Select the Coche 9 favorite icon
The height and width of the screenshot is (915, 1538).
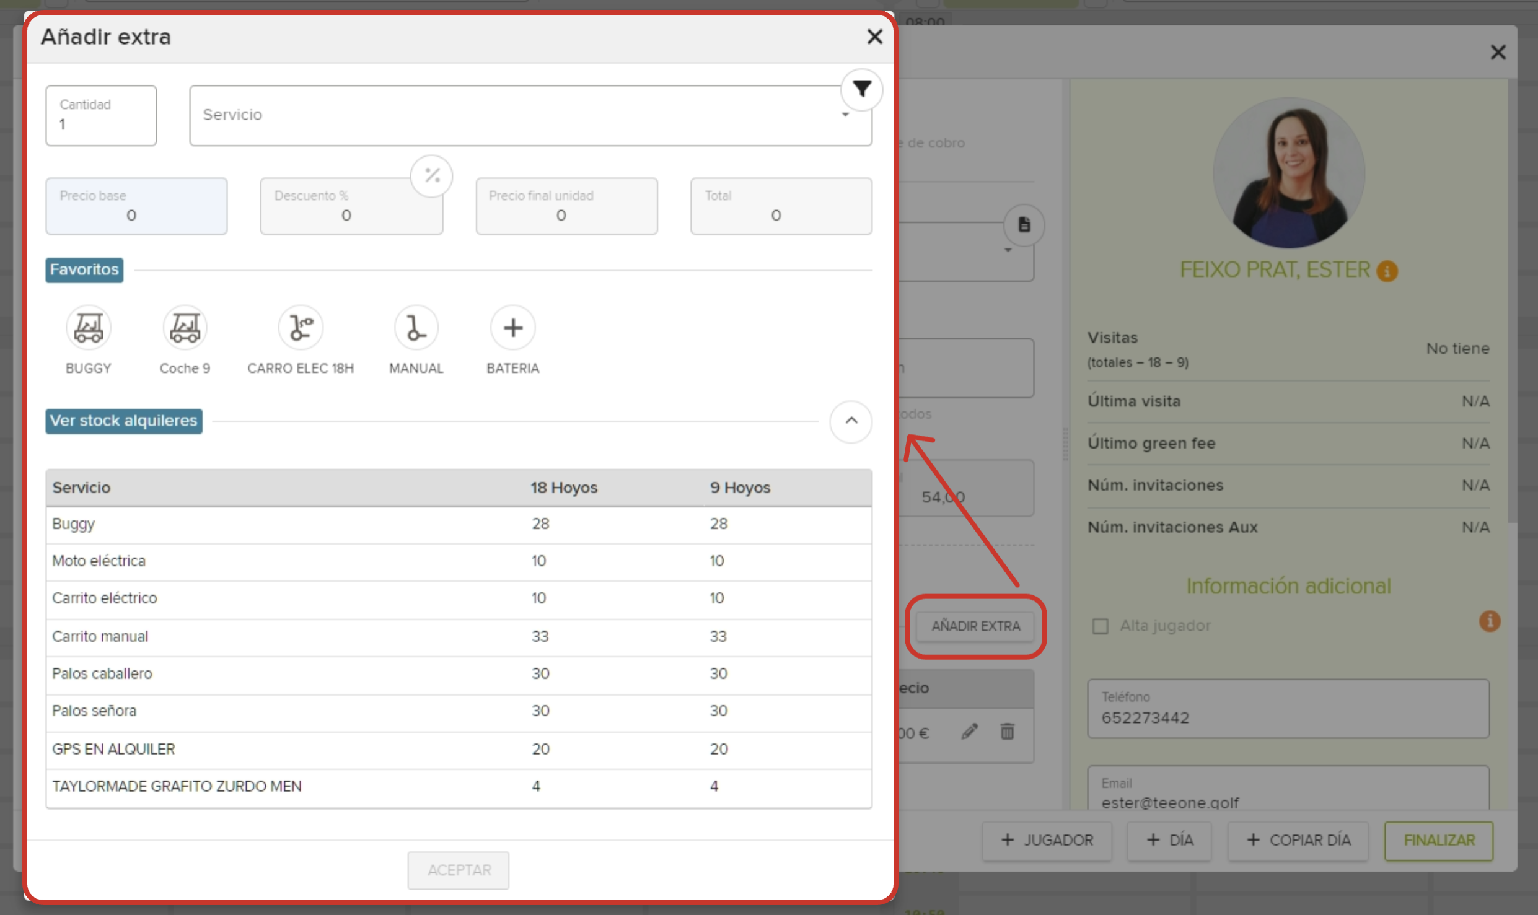(x=185, y=328)
